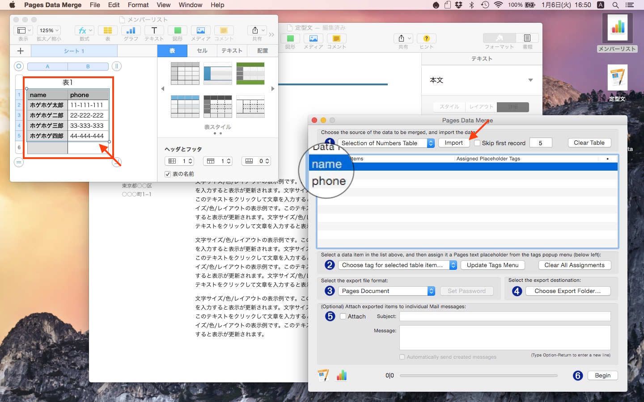
Task: Click the Update Tags Menu button
Action: (x=493, y=265)
